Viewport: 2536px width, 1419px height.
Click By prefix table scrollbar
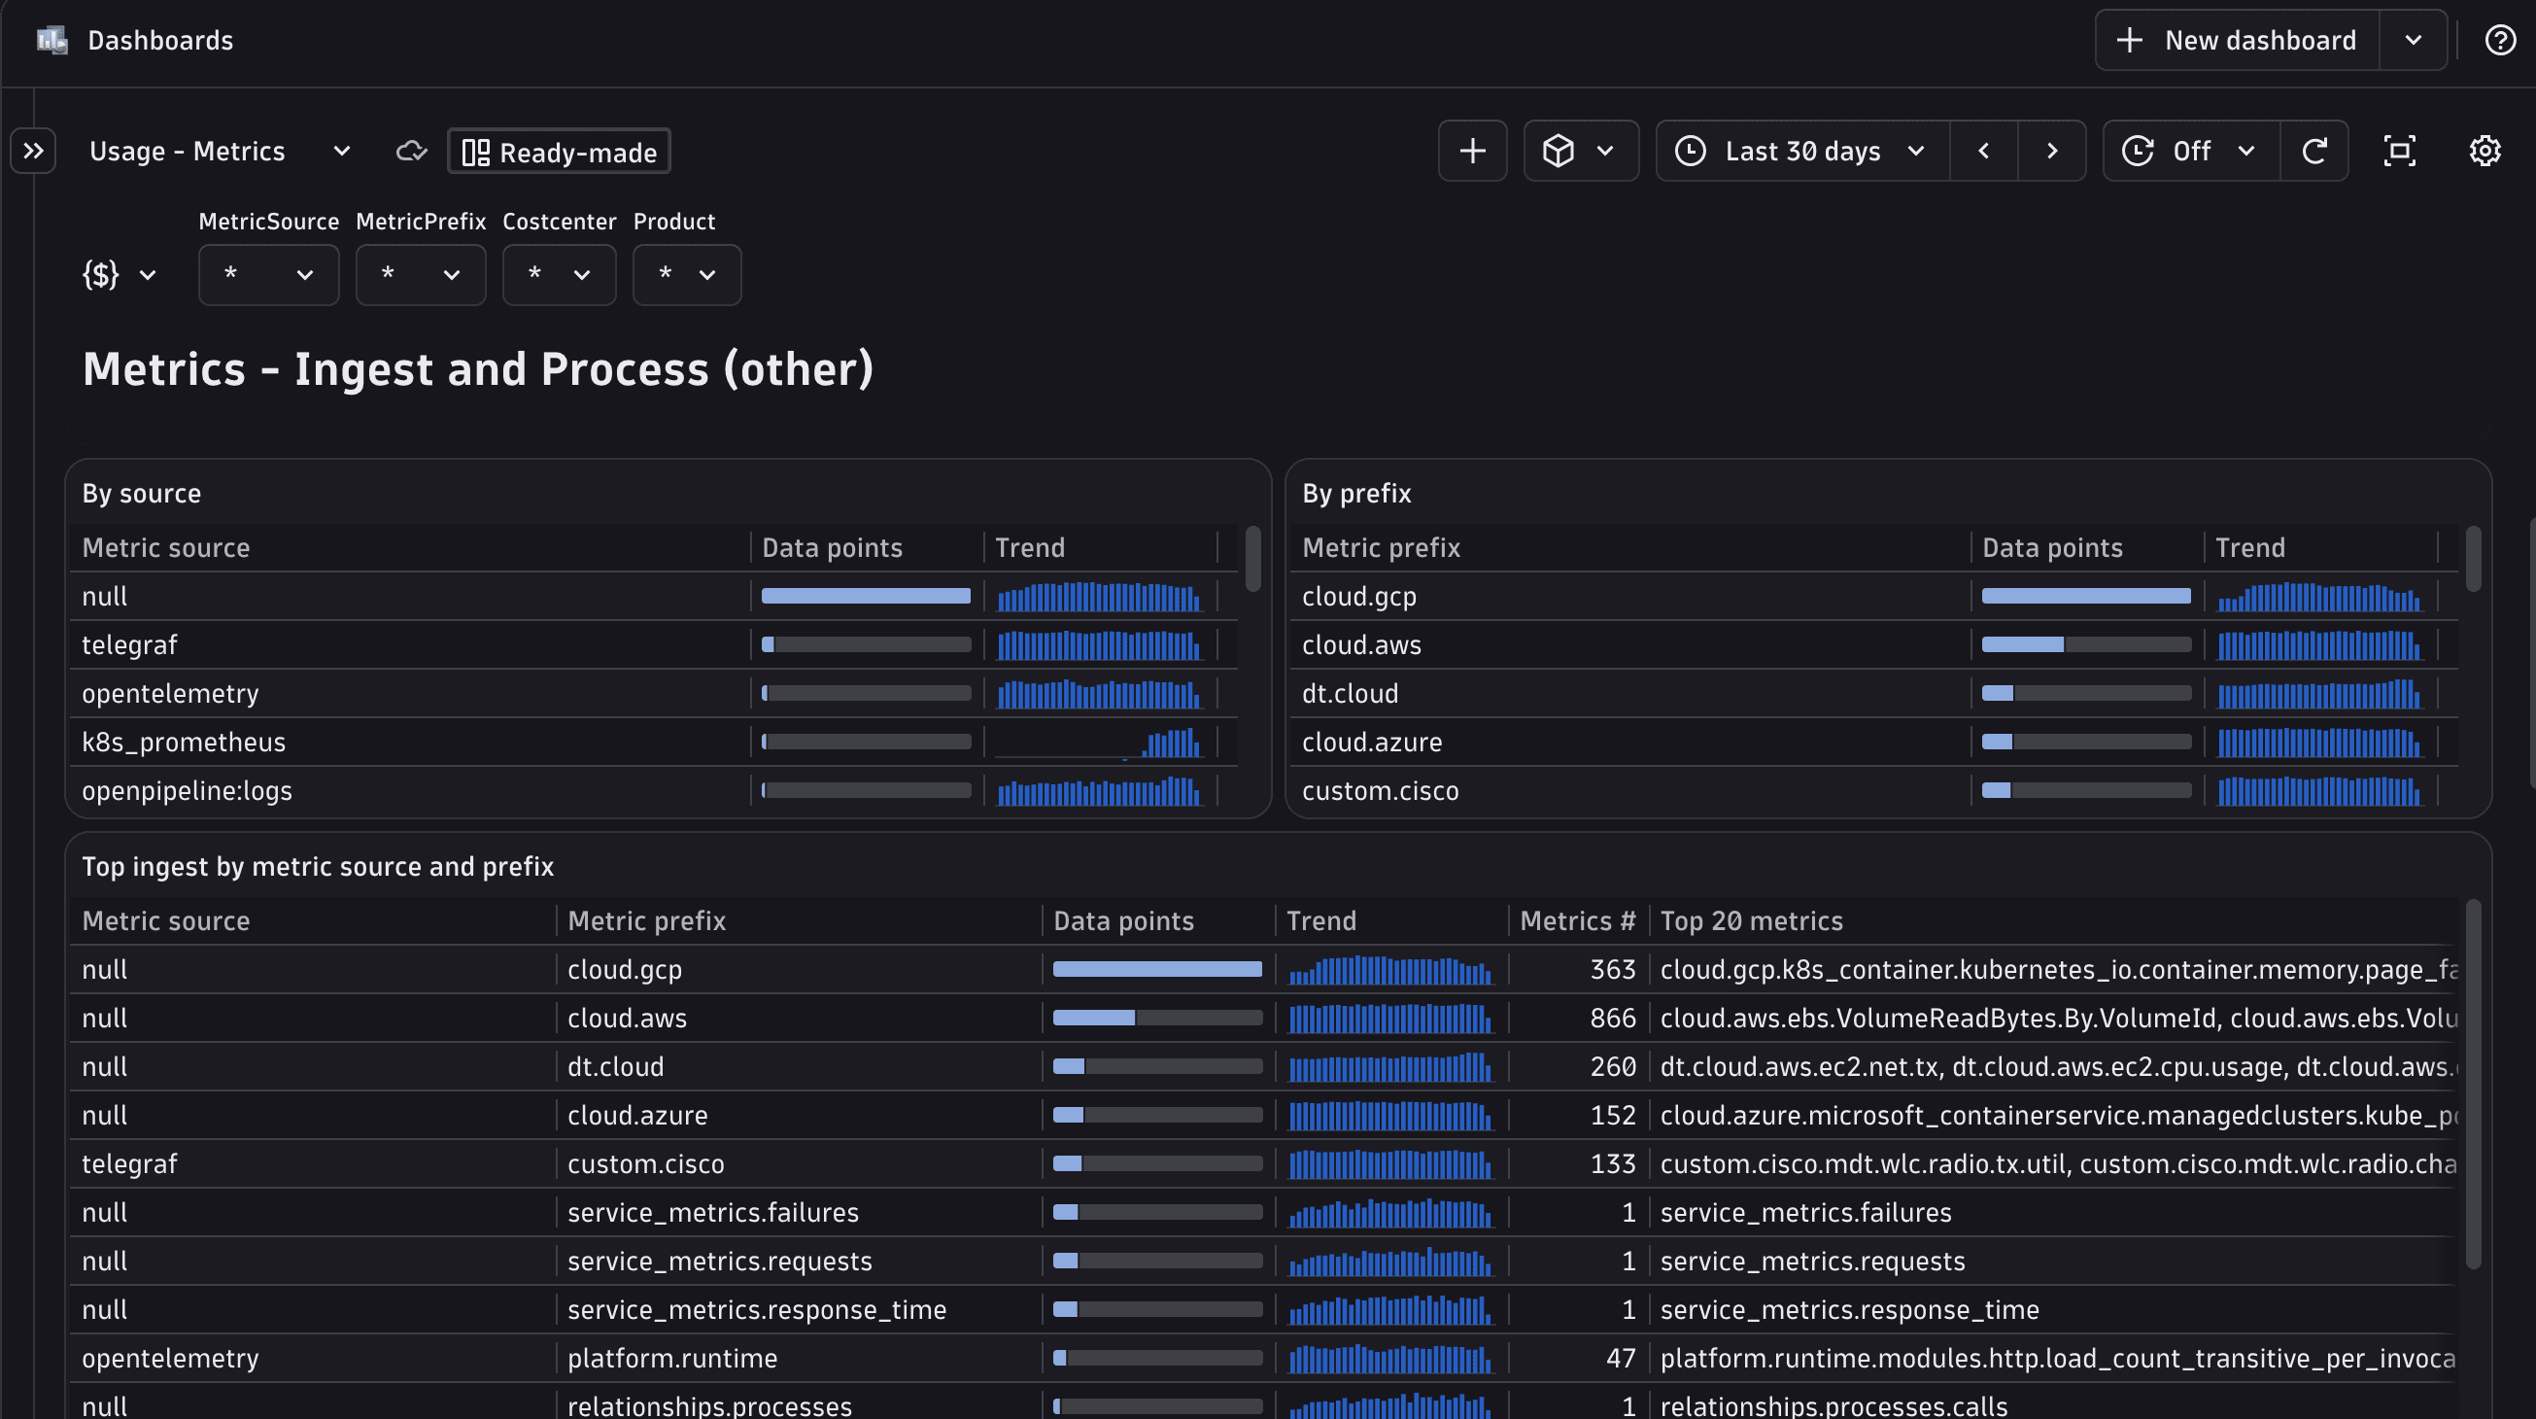[x=2472, y=558]
